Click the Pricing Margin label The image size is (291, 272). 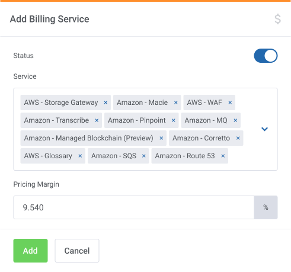click(36, 184)
